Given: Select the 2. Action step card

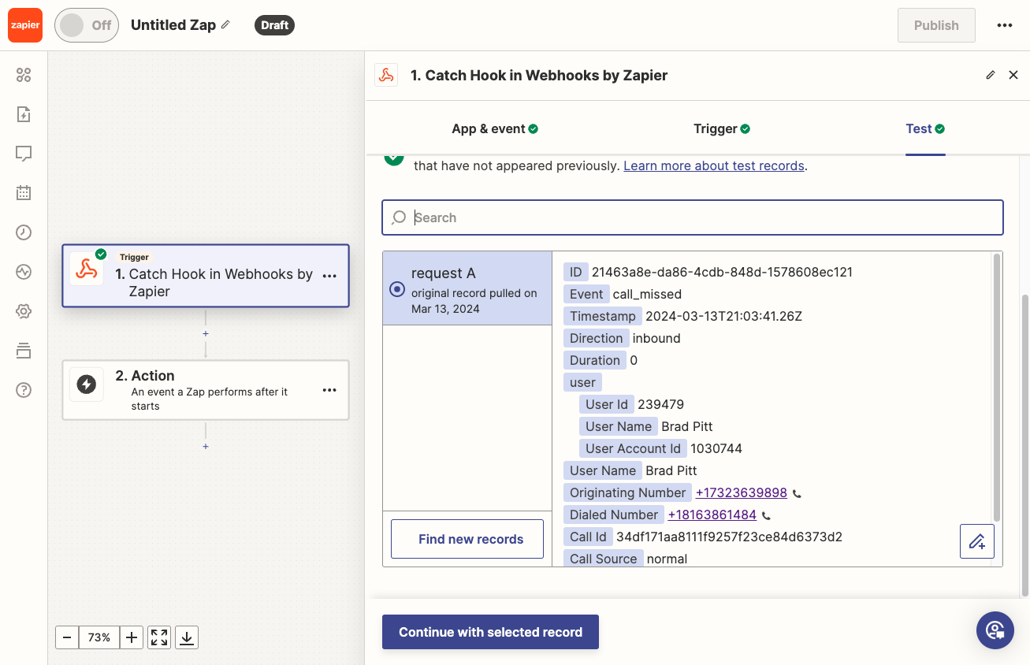Looking at the screenshot, I should (x=206, y=390).
